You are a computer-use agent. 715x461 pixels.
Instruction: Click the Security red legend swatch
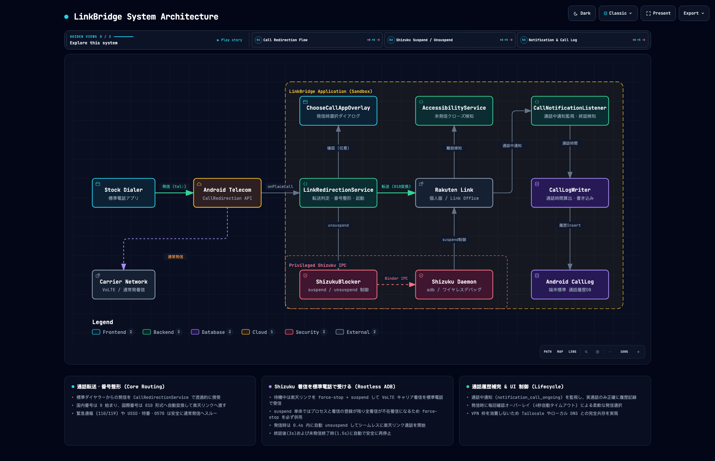(x=289, y=332)
